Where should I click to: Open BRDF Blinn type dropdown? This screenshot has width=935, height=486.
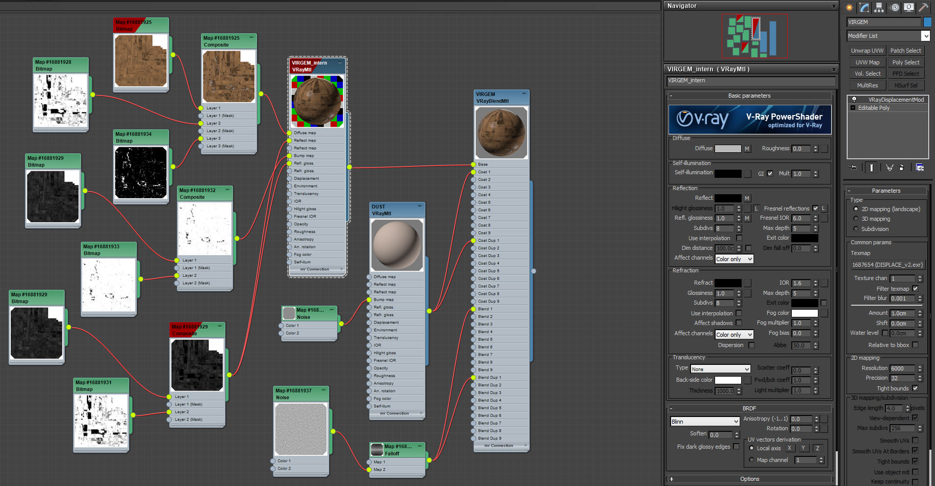pyautogui.click(x=705, y=422)
